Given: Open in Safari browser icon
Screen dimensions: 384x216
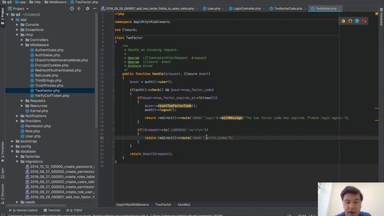Looking at the screenshot, I should pyautogui.click(x=357, y=21).
